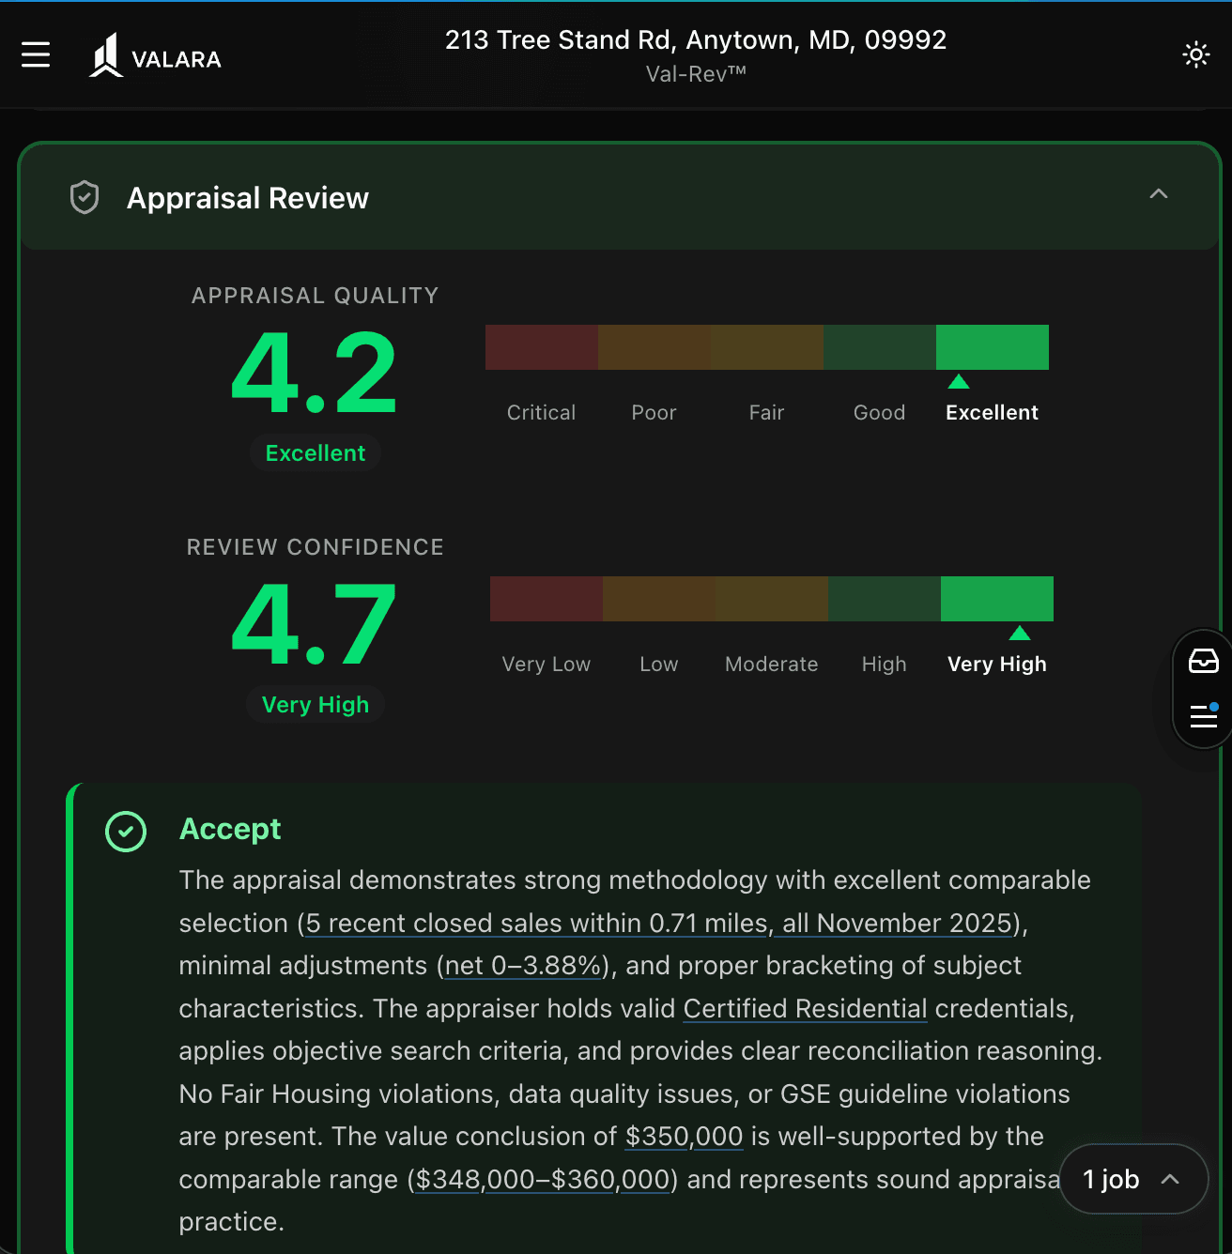Collapse the Appraisal Review section
The height and width of the screenshot is (1254, 1232).
point(1159,195)
